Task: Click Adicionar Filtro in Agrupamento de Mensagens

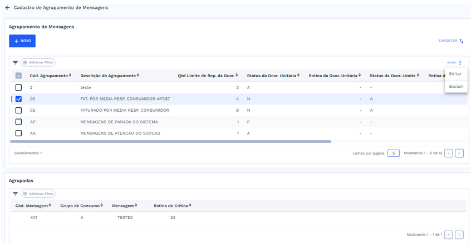Action: pos(38,63)
